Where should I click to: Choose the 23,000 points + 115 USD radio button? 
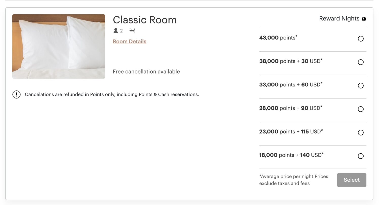361,132
